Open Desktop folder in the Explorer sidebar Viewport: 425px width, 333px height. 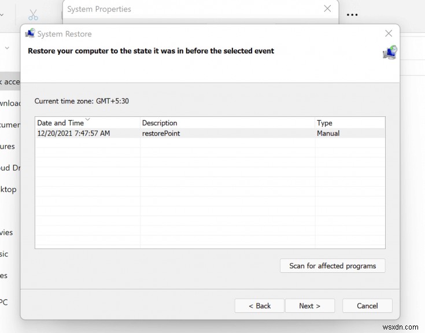click(9, 189)
